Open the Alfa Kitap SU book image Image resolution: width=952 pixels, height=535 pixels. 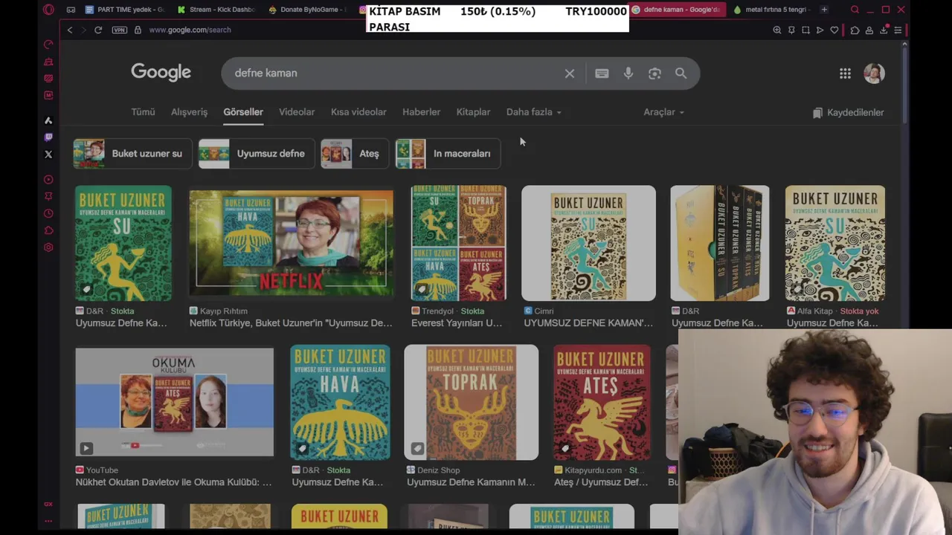(x=835, y=243)
